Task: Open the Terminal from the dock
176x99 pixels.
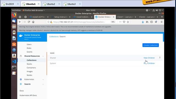Action: 14,67
